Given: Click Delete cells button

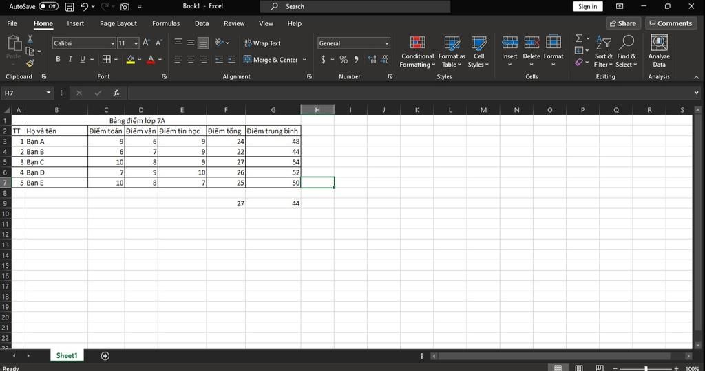Looking at the screenshot, I should pos(532,52).
